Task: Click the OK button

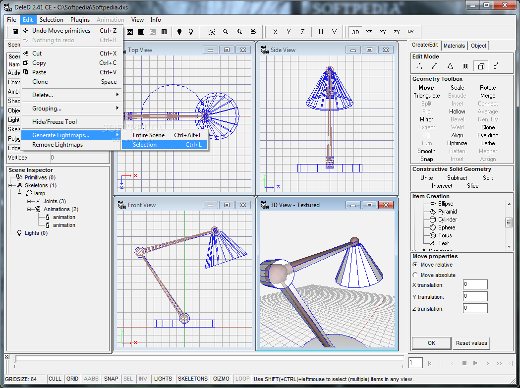Action: [431, 343]
